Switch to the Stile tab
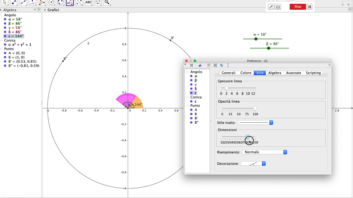The height and width of the screenshot is (198, 353). click(260, 73)
